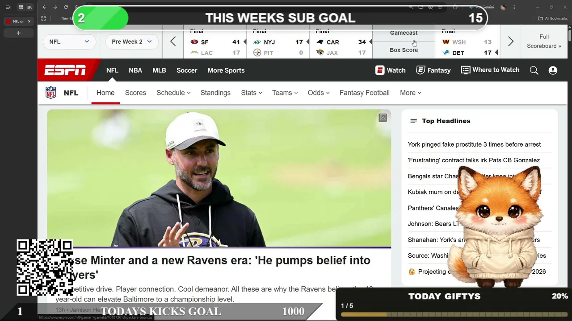Select Soccer in the ESPN top nav
The image size is (572, 321).
click(x=187, y=70)
